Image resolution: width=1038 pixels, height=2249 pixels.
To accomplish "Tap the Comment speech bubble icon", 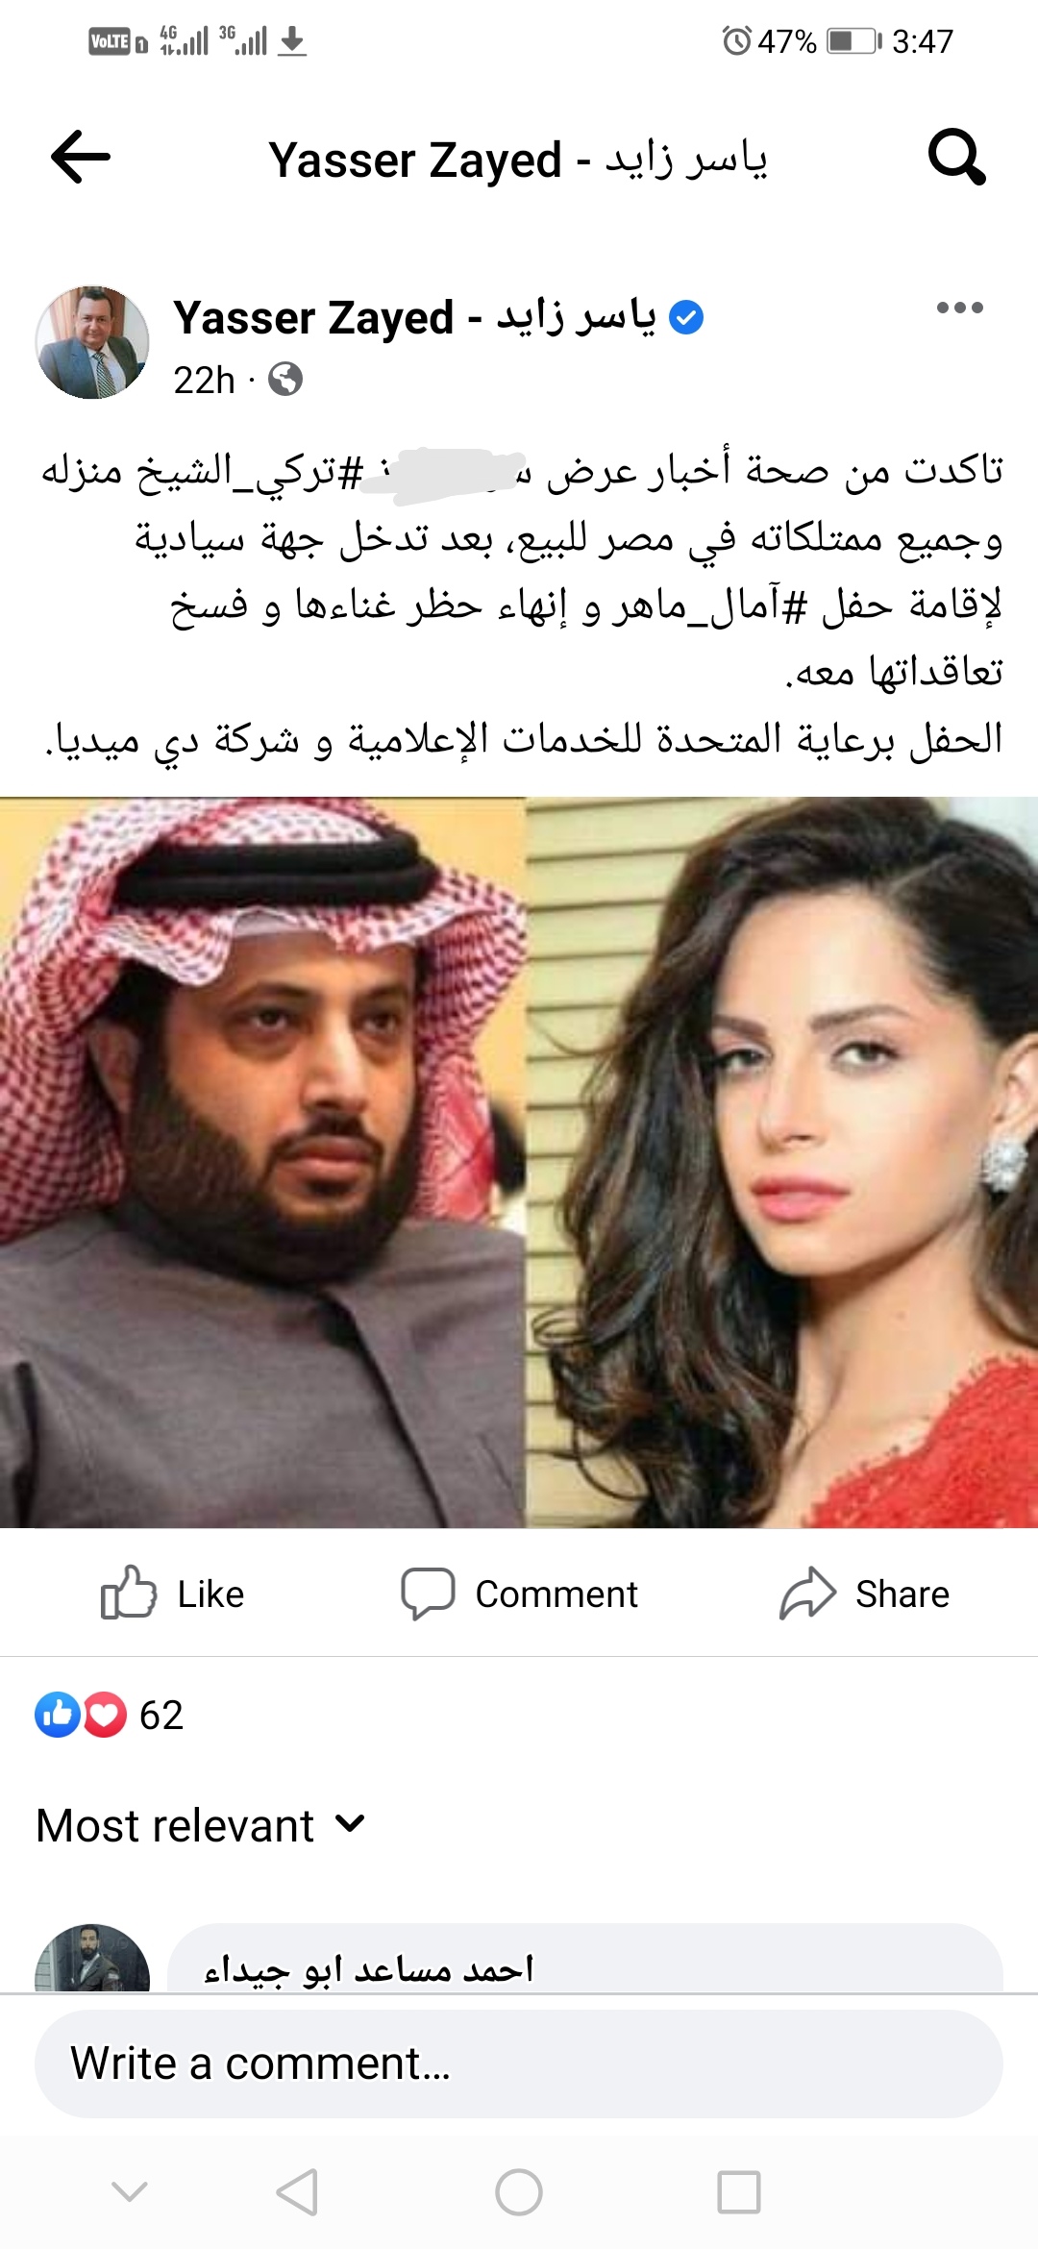I will (x=428, y=1594).
